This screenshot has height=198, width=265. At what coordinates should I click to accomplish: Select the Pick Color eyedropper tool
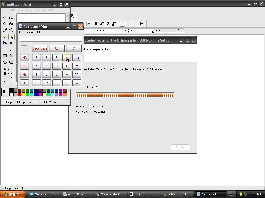pos(5,30)
